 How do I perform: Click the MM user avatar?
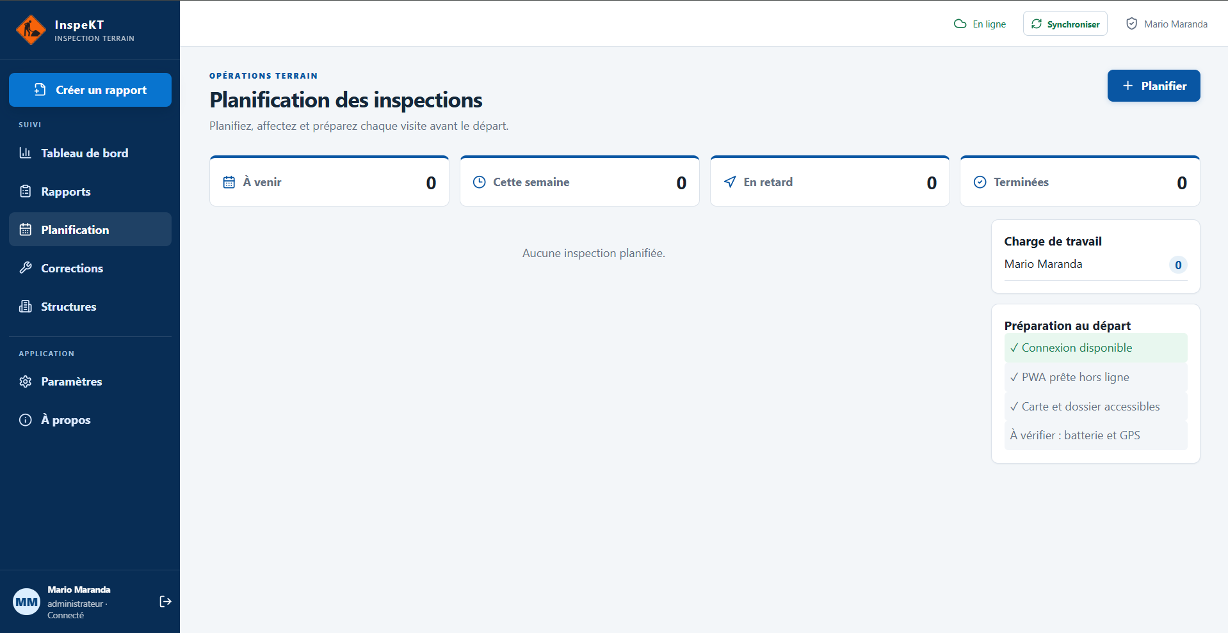(x=27, y=602)
